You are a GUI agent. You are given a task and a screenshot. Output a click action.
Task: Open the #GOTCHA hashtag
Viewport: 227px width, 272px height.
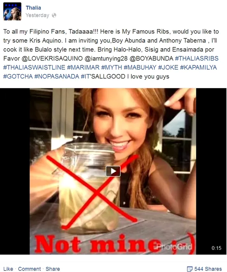tap(18, 77)
